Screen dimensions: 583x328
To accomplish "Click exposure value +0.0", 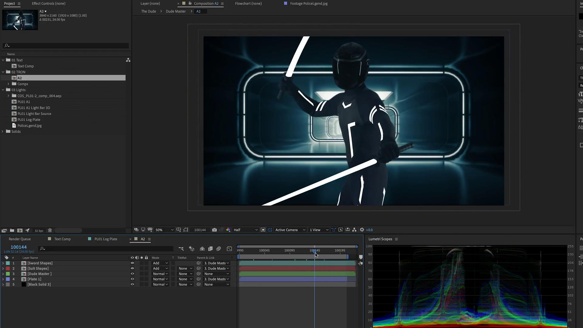I will [369, 230].
